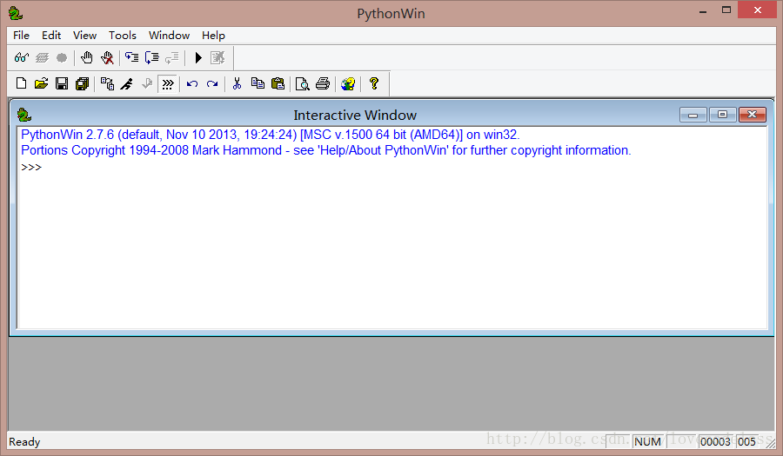The height and width of the screenshot is (456, 783).
Task: Click the Step Into debugger icon
Action: pos(132,58)
